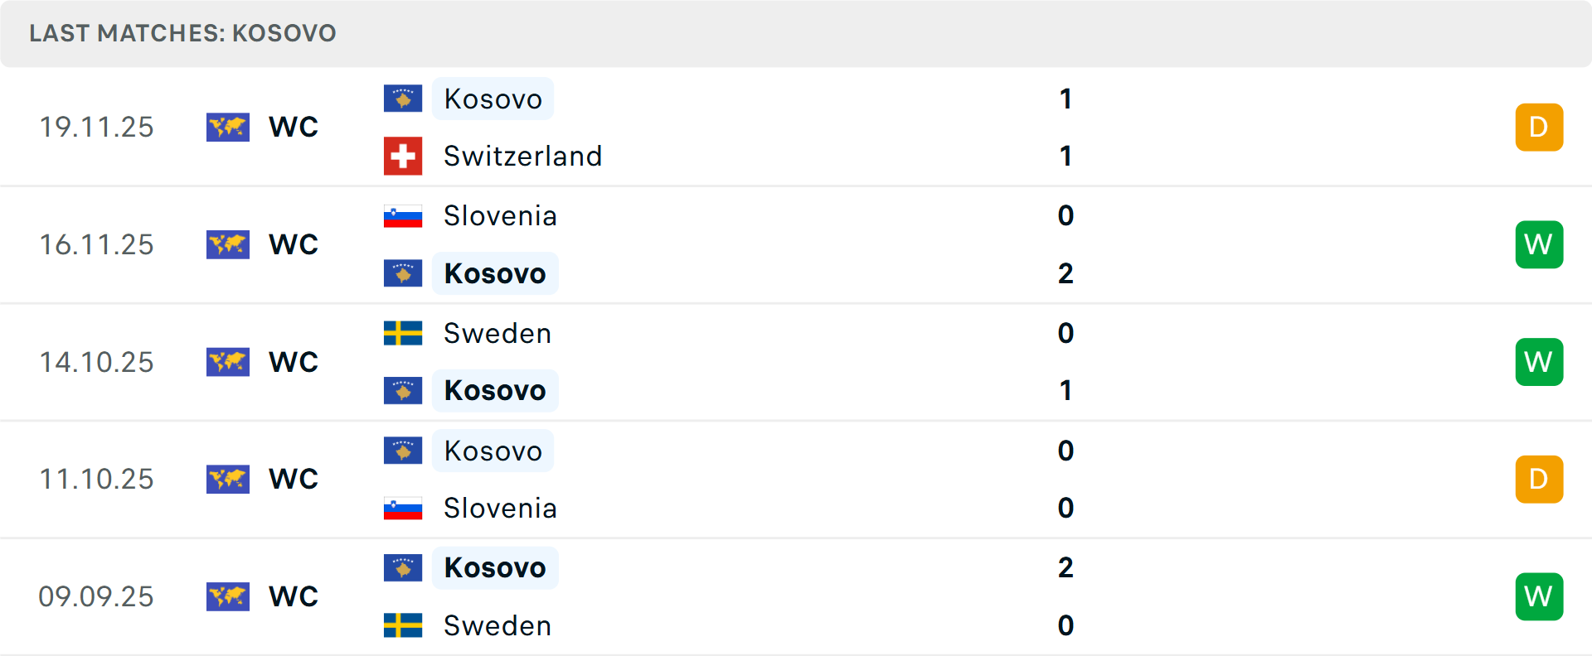The width and height of the screenshot is (1592, 656).
Task: Open Slovenia team name in 11.10.25 match
Action: click(x=500, y=508)
